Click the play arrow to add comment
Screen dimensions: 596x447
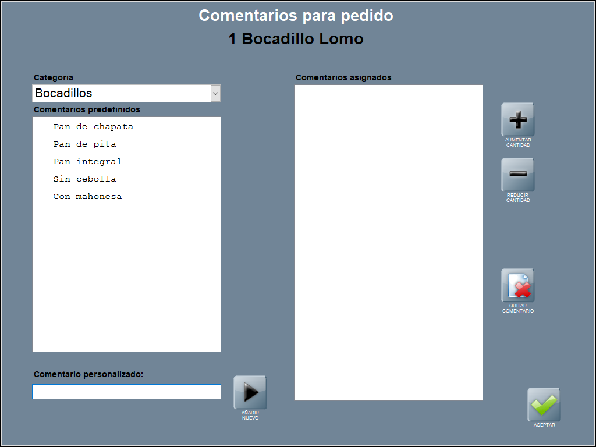250,392
